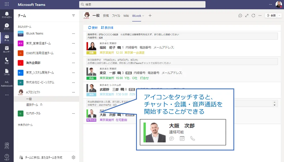The width and height of the screenshot is (284, 162).
Task: Open more options for 海外企画部
Action: click(x=73, y=63)
